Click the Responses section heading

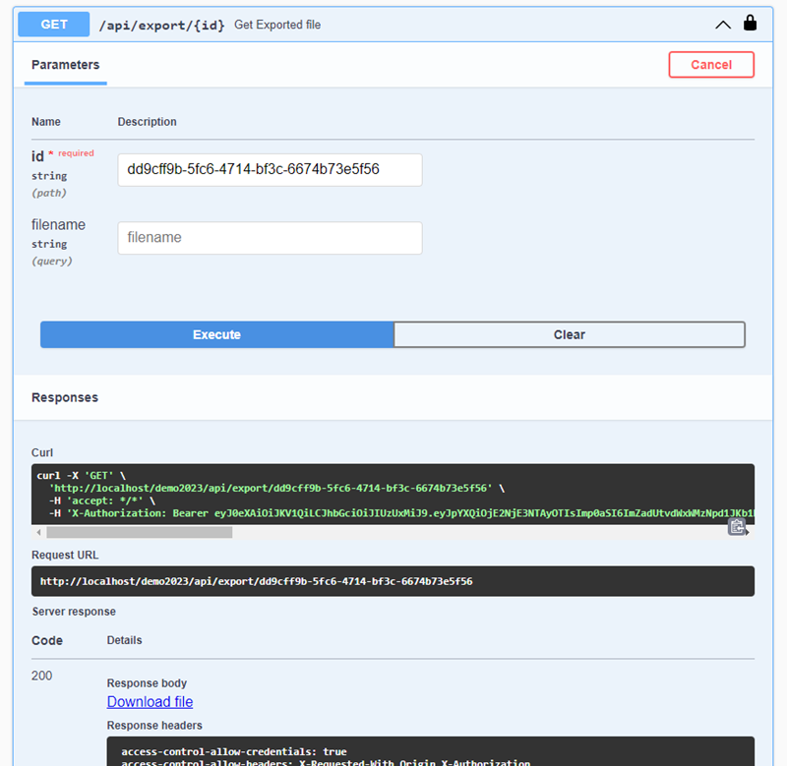[x=65, y=398]
